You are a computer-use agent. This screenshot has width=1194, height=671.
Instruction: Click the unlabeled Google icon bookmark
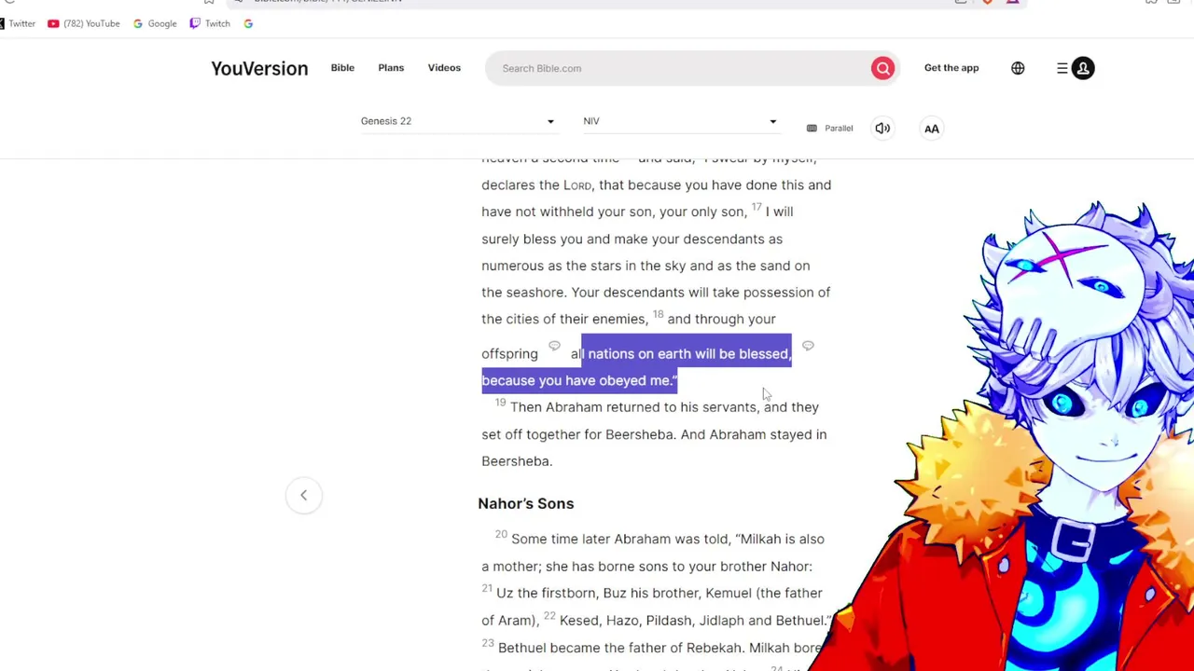click(x=248, y=23)
